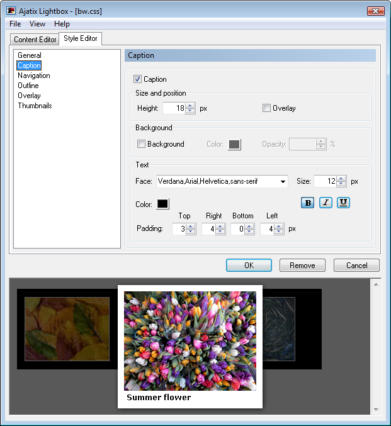Open the background Color swatch picker

click(234, 145)
